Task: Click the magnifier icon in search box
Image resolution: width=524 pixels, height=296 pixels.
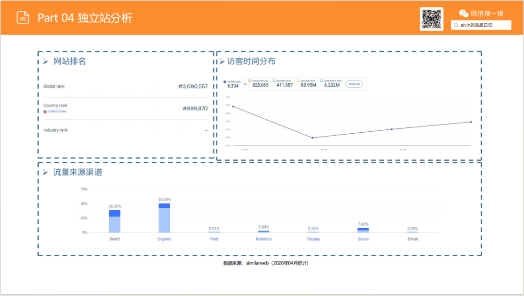Action: click(456, 25)
